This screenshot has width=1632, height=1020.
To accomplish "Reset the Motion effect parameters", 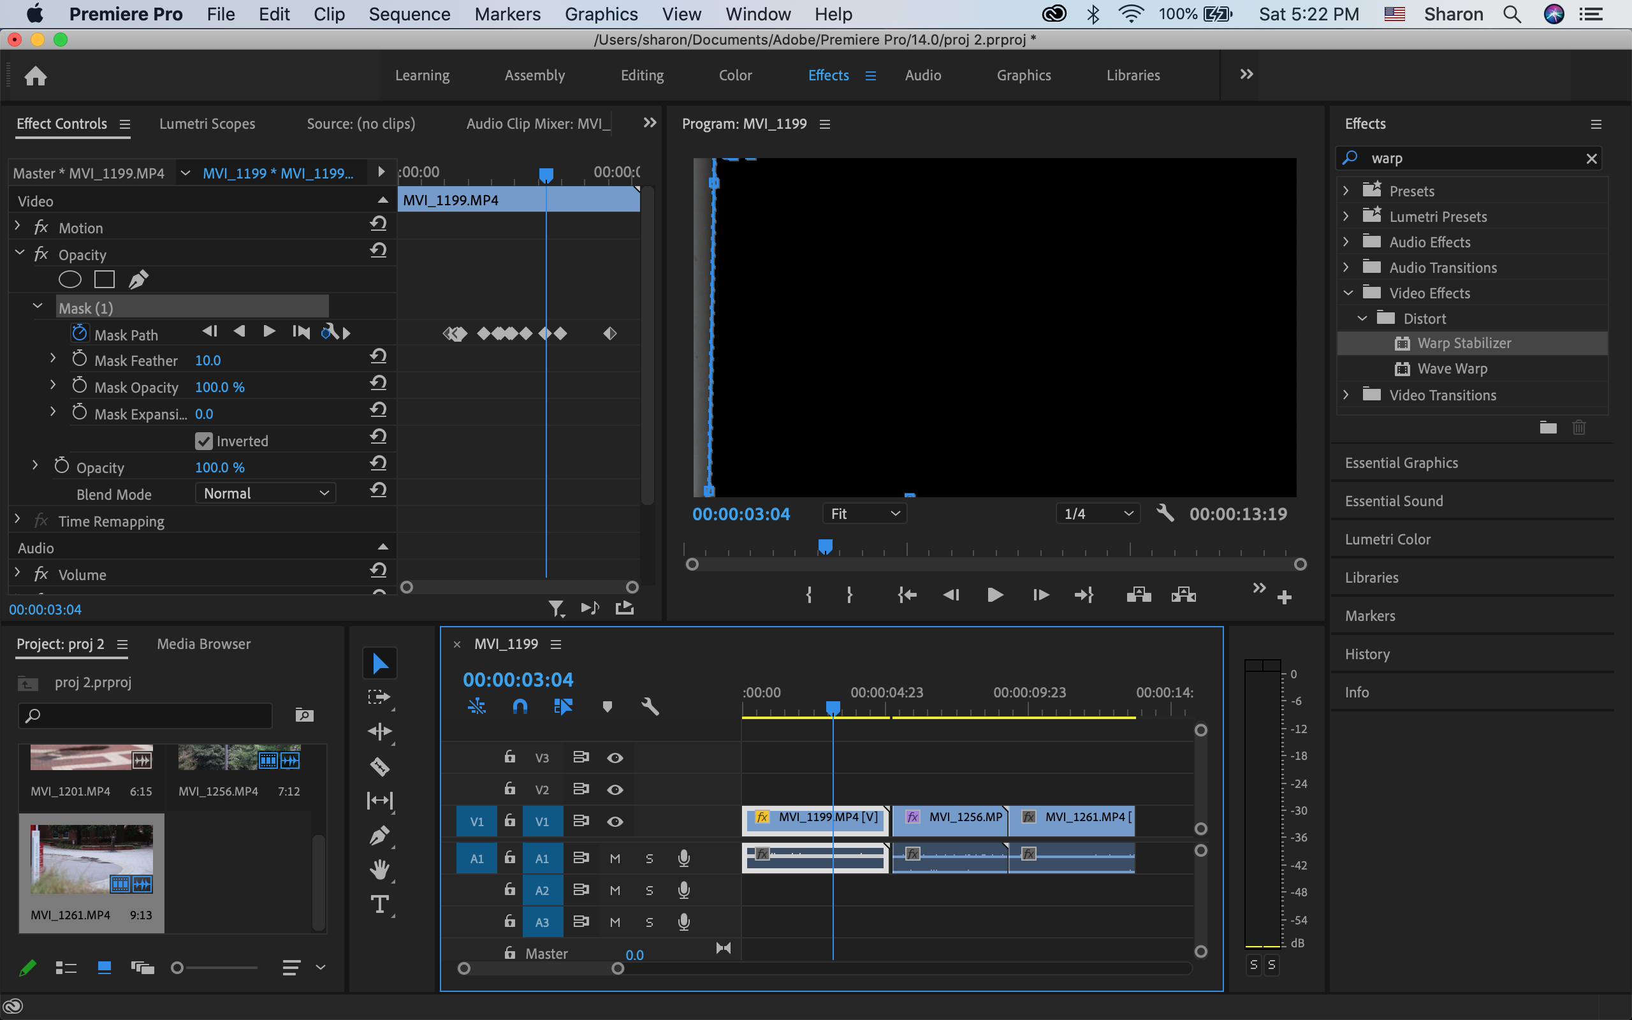I will pos(378,224).
